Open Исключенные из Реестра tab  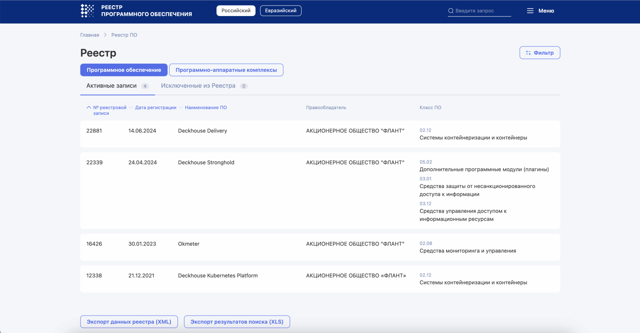pyautogui.click(x=198, y=86)
